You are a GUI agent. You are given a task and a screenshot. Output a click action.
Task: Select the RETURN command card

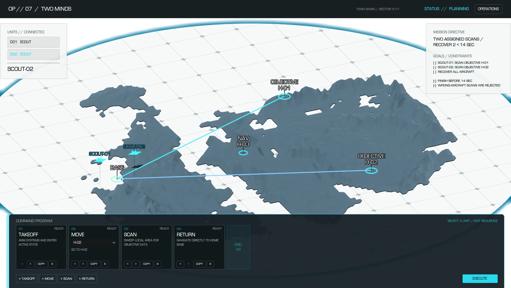click(199, 247)
